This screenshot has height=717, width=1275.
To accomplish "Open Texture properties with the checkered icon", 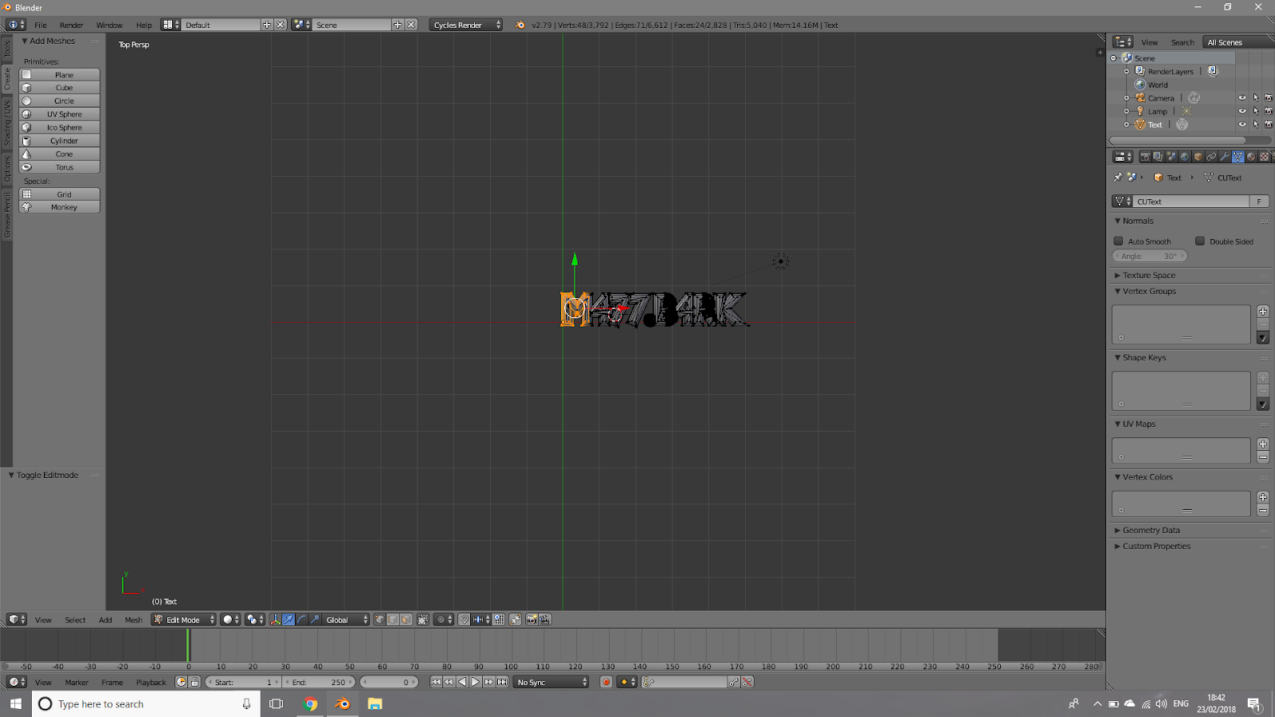I will pos(1263,157).
